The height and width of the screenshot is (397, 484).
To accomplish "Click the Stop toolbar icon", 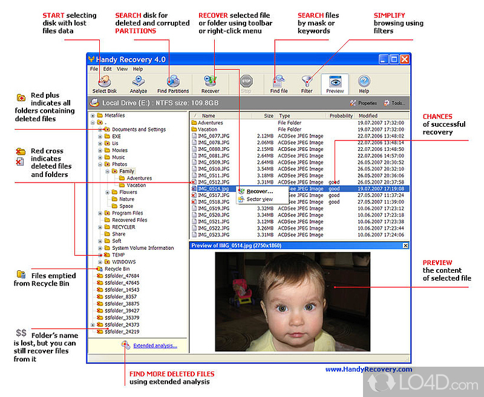I will (x=246, y=81).
